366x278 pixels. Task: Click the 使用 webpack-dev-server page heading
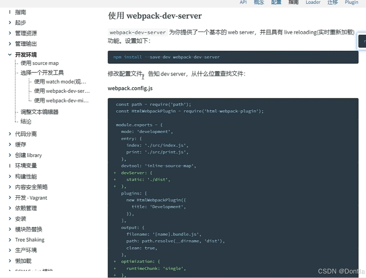point(155,16)
